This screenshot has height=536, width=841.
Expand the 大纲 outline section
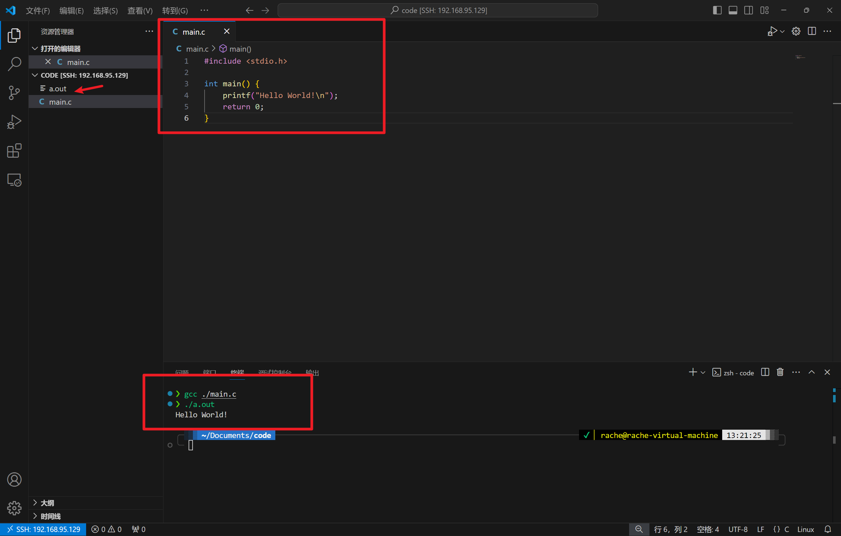click(96, 503)
